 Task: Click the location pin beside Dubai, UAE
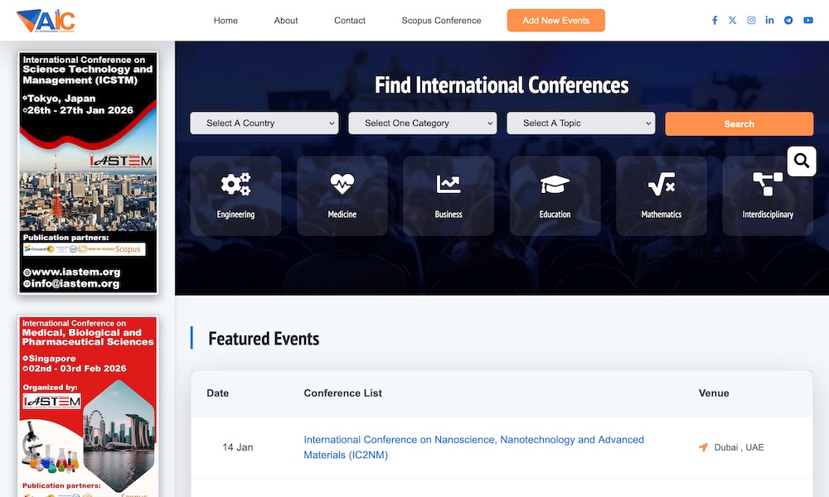[703, 446]
